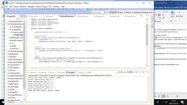Open the Snippets view tab
The height and width of the screenshot is (105, 187).
pyautogui.click(x=61, y=73)
